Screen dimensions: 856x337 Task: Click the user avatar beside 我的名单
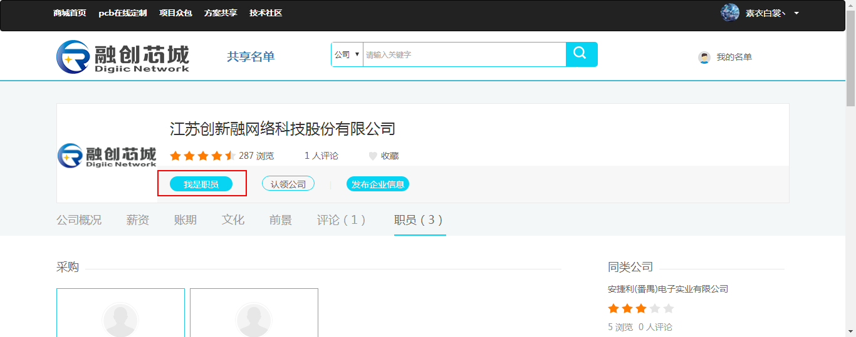pos(704,58)
